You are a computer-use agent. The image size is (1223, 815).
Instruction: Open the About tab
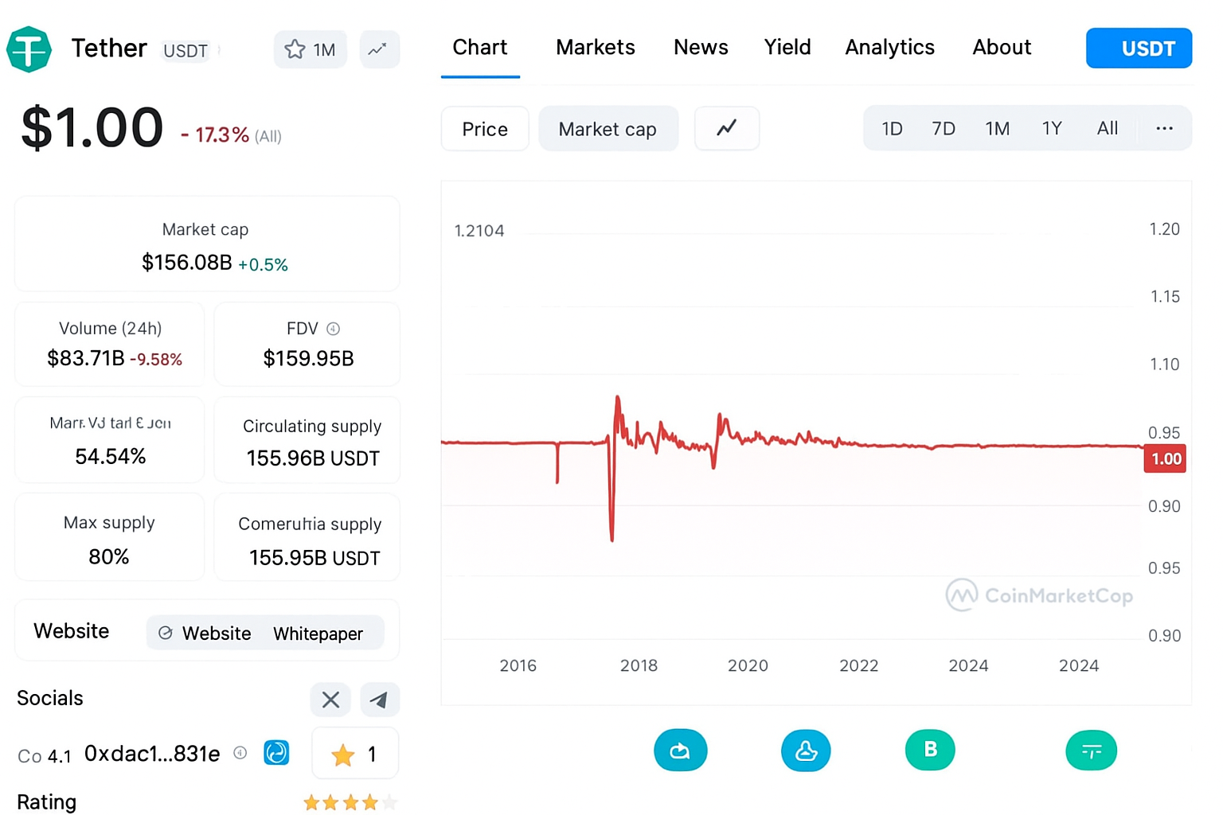tap(1002, 48)
